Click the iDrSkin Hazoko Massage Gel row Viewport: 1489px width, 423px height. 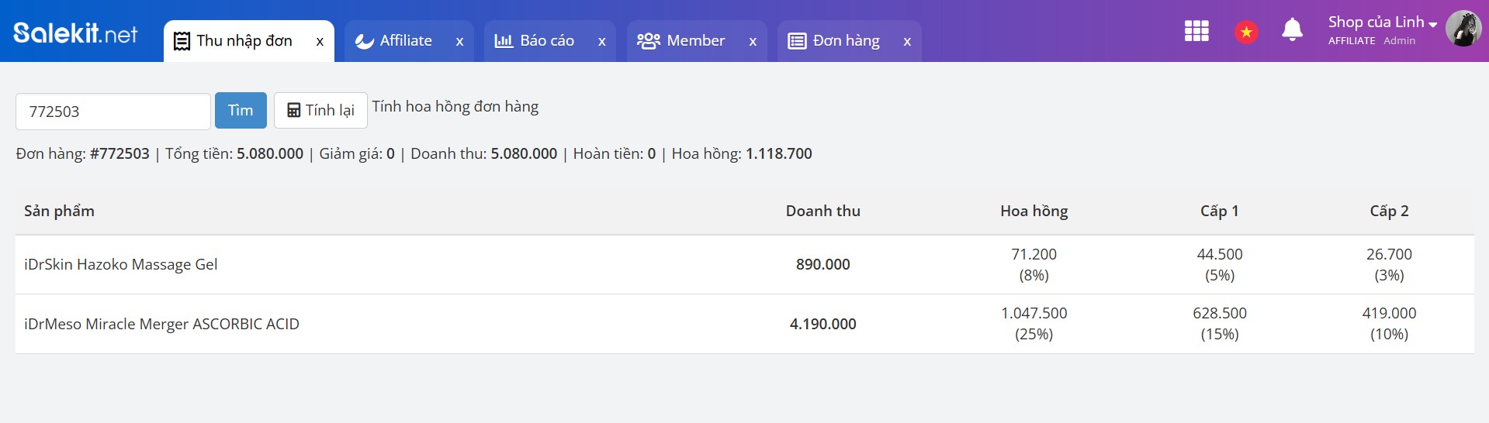click(745, 265)
